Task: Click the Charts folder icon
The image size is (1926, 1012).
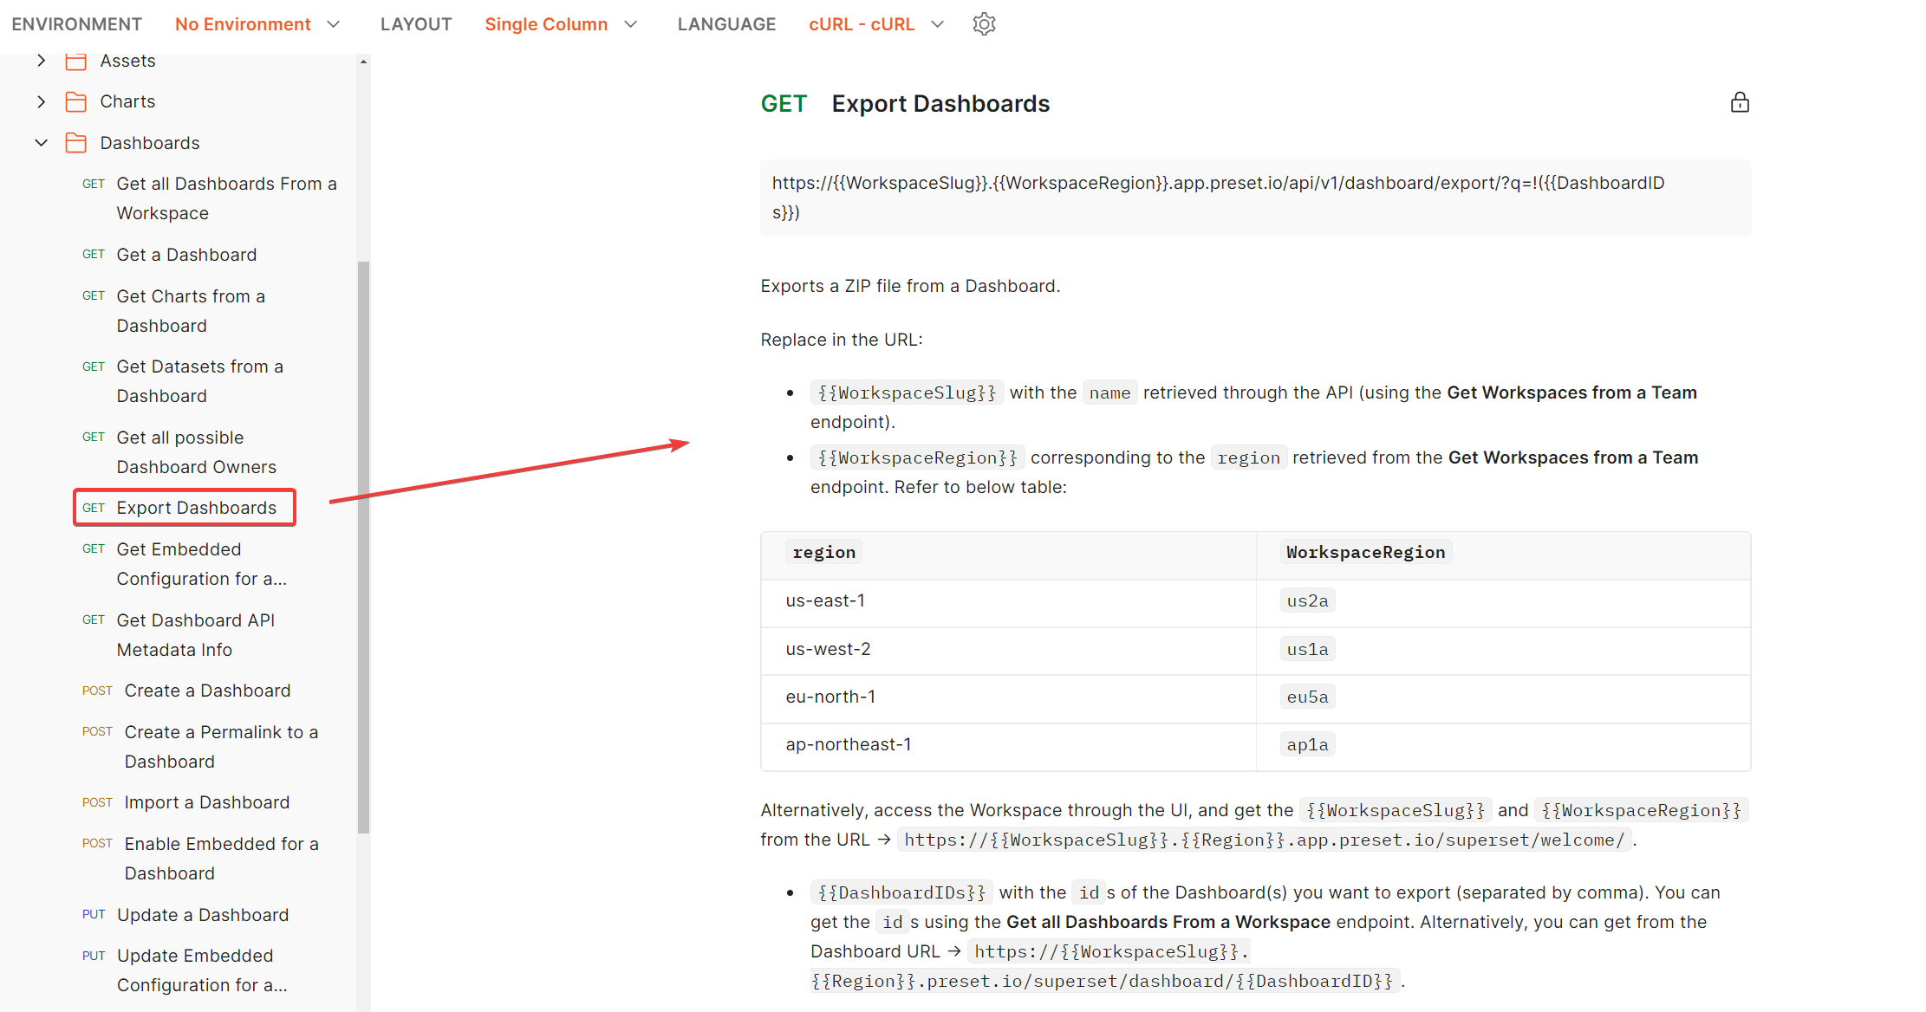Action: pyautogui.click(x=76, y=101)
